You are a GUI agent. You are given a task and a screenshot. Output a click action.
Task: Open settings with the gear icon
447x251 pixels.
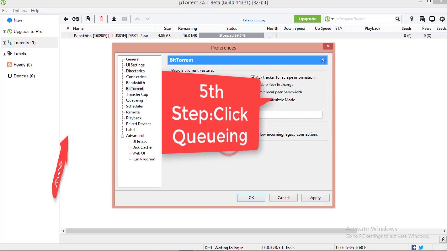[442, 19]
